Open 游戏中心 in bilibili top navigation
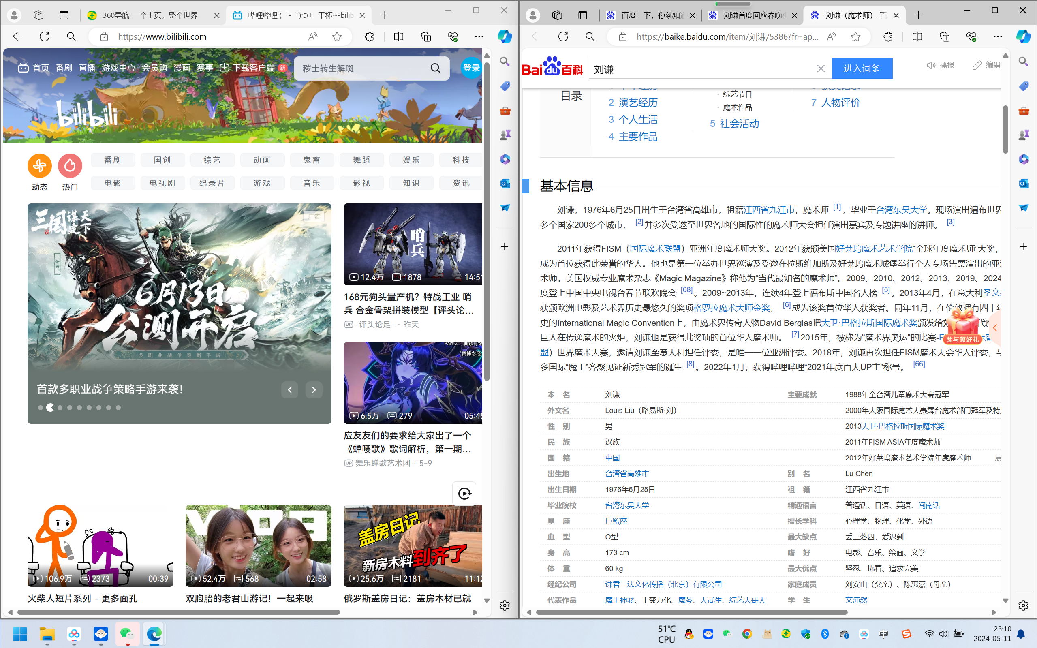Viewport: 1037px width, 648px height. click(x=118, y=68)
